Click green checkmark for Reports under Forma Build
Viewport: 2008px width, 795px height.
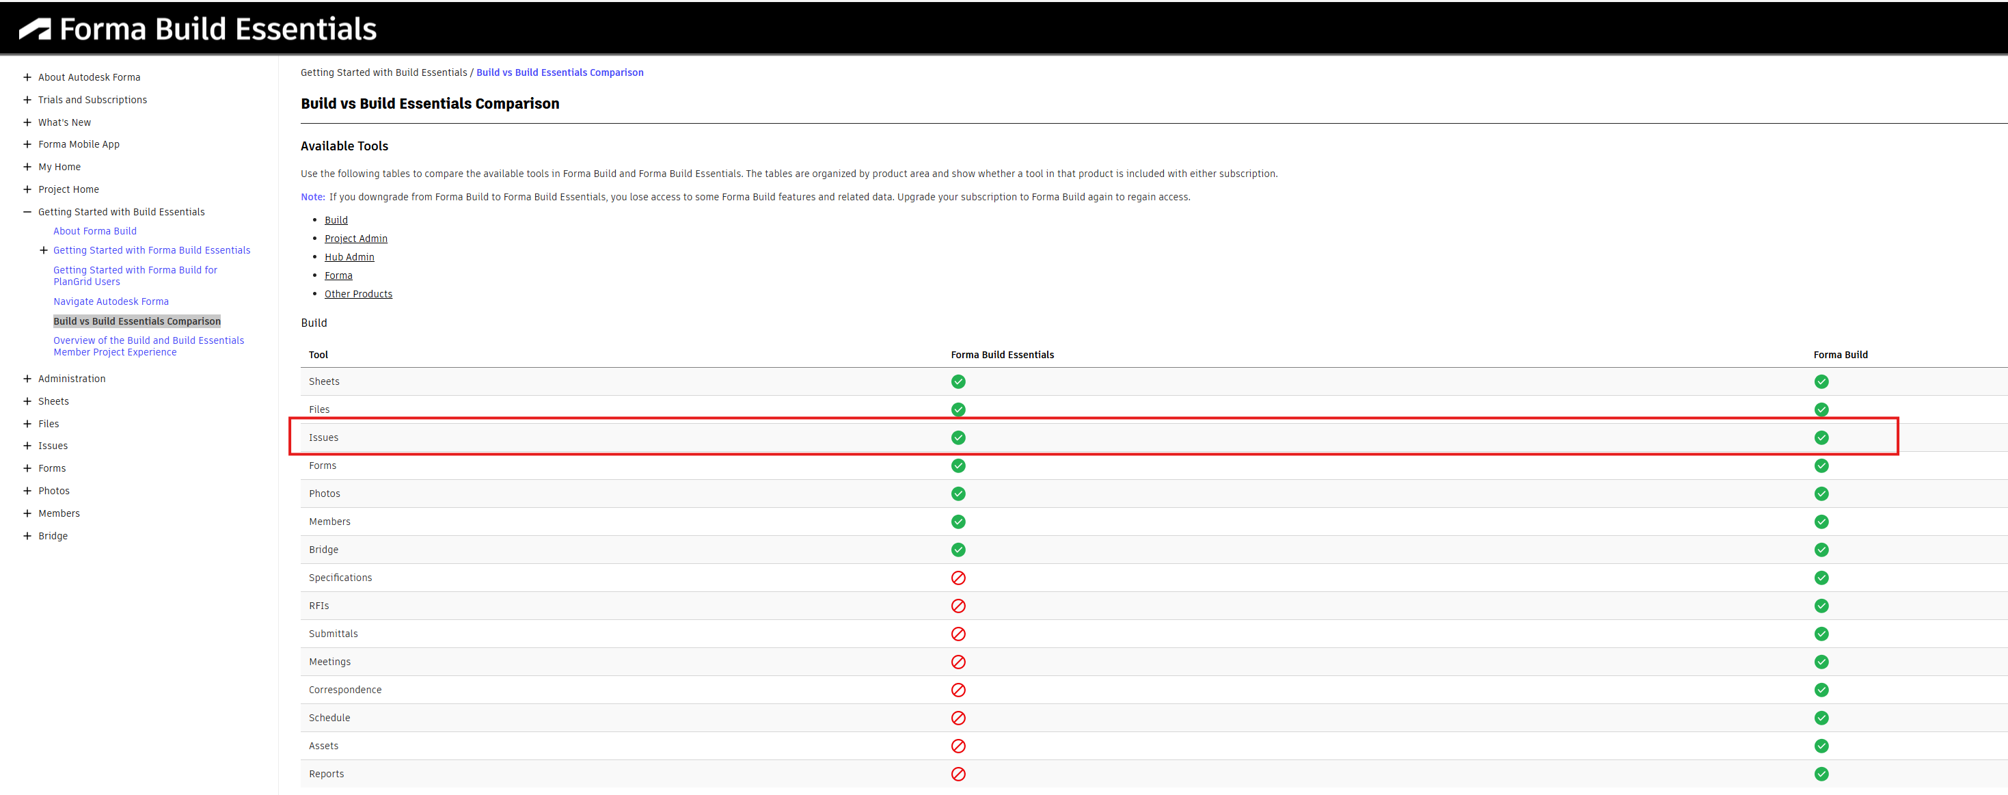[1821, 774]
